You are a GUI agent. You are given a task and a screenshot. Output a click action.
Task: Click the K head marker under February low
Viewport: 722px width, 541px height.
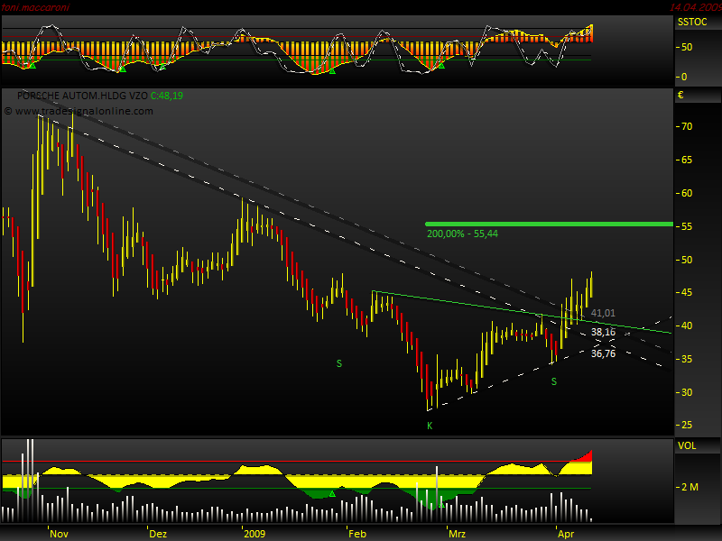click(430, 426)
